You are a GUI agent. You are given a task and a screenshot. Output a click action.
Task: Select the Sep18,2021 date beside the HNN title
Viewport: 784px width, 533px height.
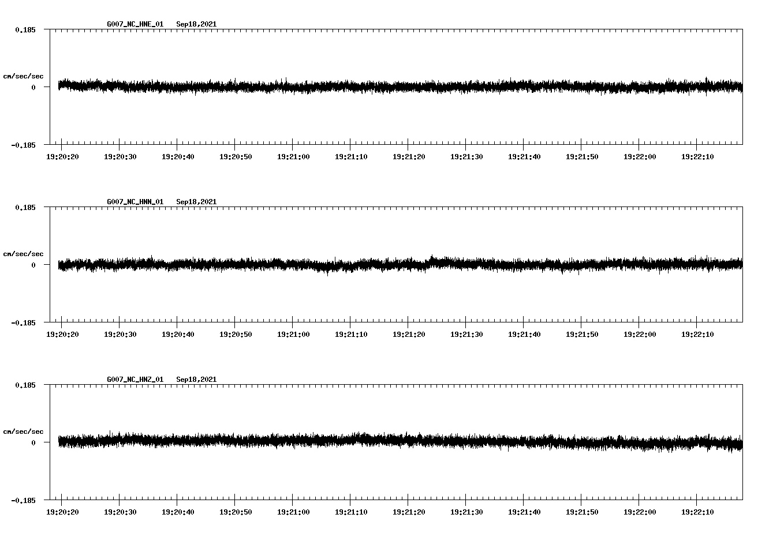pos(196,202)
